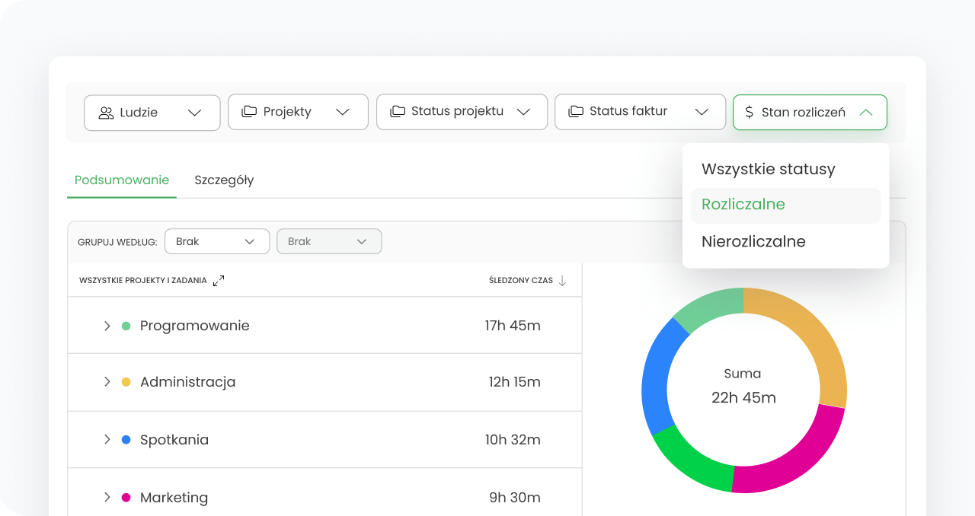This screenshot has width=975, height=516.
Task: Click the green dot beside Programowanie
Action: [x=126, y=326]
